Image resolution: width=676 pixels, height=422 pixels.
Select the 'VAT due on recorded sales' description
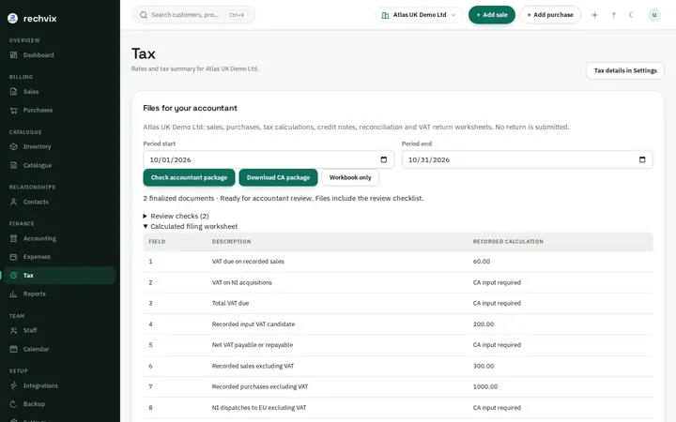248,262
